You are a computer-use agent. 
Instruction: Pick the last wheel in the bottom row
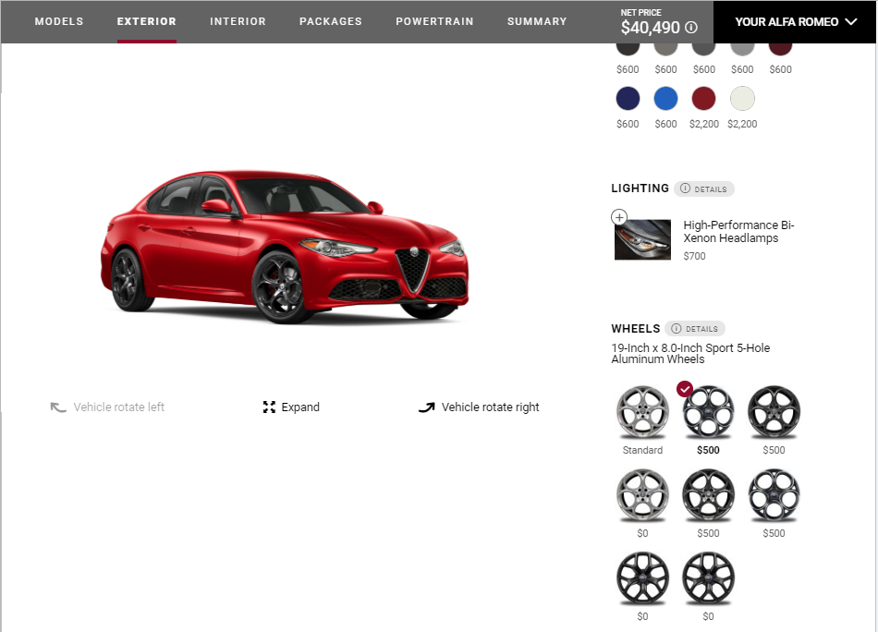pos(708,578)
